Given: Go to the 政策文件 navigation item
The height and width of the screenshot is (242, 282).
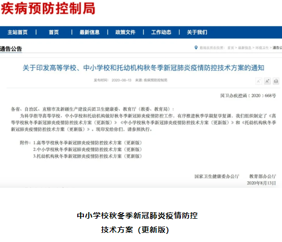Looking at the screenshot, I should (x=125, y=32).
